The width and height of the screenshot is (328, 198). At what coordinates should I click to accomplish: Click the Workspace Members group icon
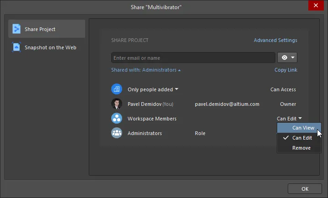[117, 119]
